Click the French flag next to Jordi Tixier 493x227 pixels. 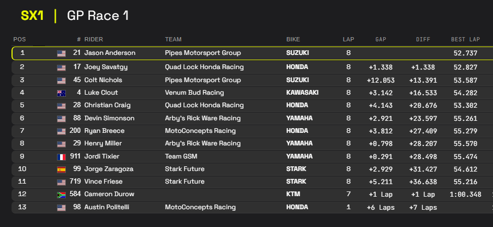tap(61, 156)
